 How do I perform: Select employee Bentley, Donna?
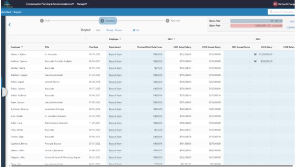click(18, 68)
